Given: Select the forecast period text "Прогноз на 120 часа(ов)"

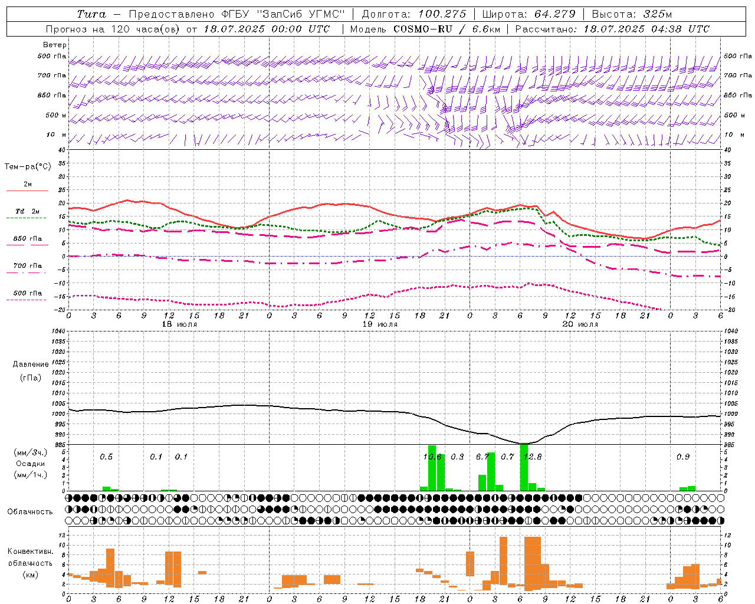Looking at the screenshot, I should point(113,29).
